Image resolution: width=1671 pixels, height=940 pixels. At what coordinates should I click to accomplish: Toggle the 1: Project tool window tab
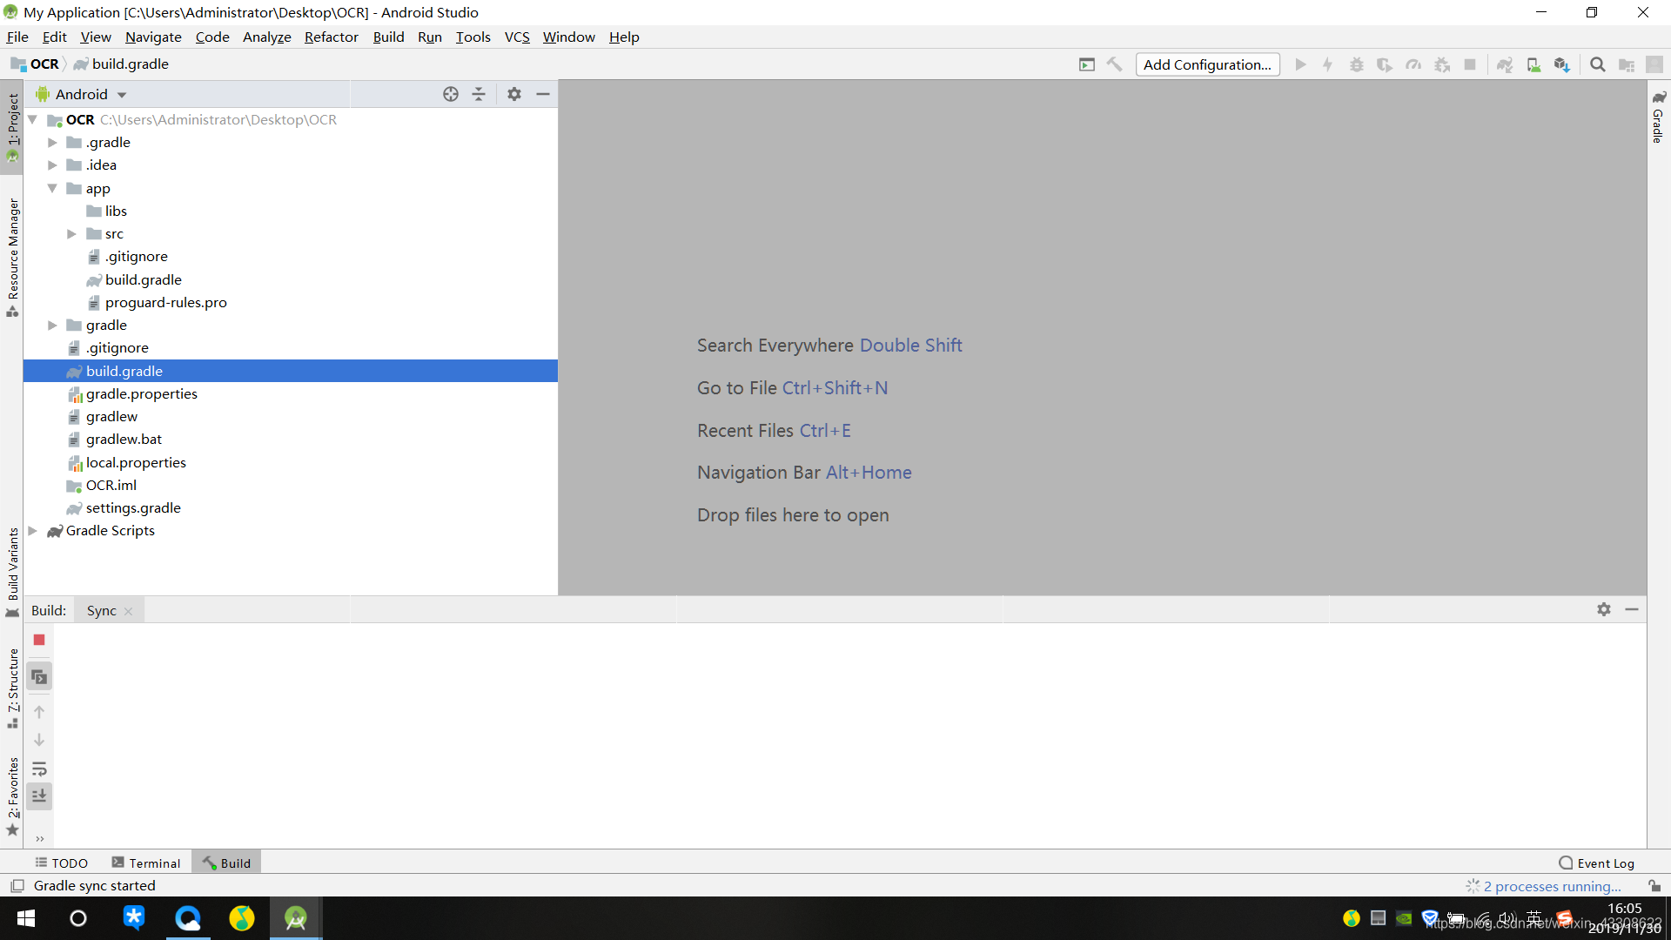tap(12, 128)
